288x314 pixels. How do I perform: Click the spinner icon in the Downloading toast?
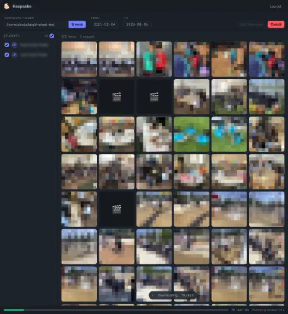pos(153,295)
